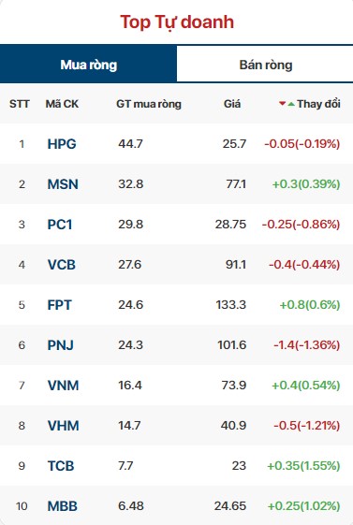
Task: Open the MBB stock link
Action: (x=63, y=506)
